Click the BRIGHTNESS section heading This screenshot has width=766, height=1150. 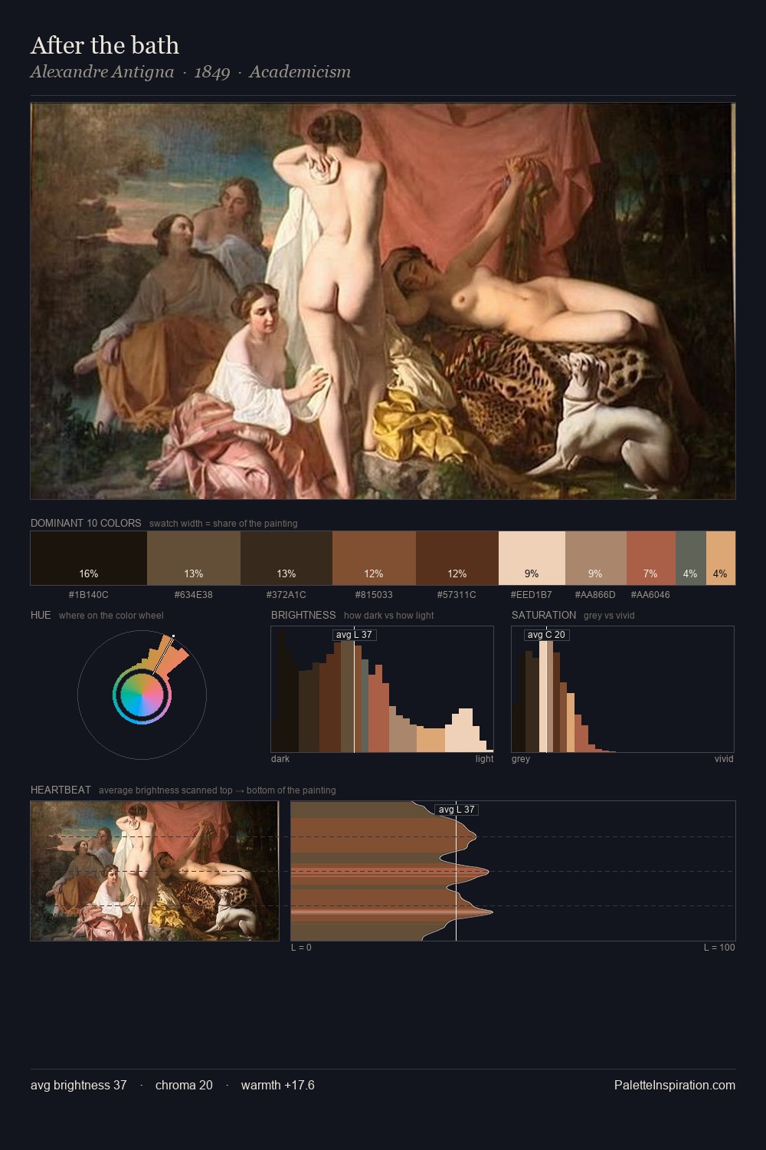click(x=303, y=615)
